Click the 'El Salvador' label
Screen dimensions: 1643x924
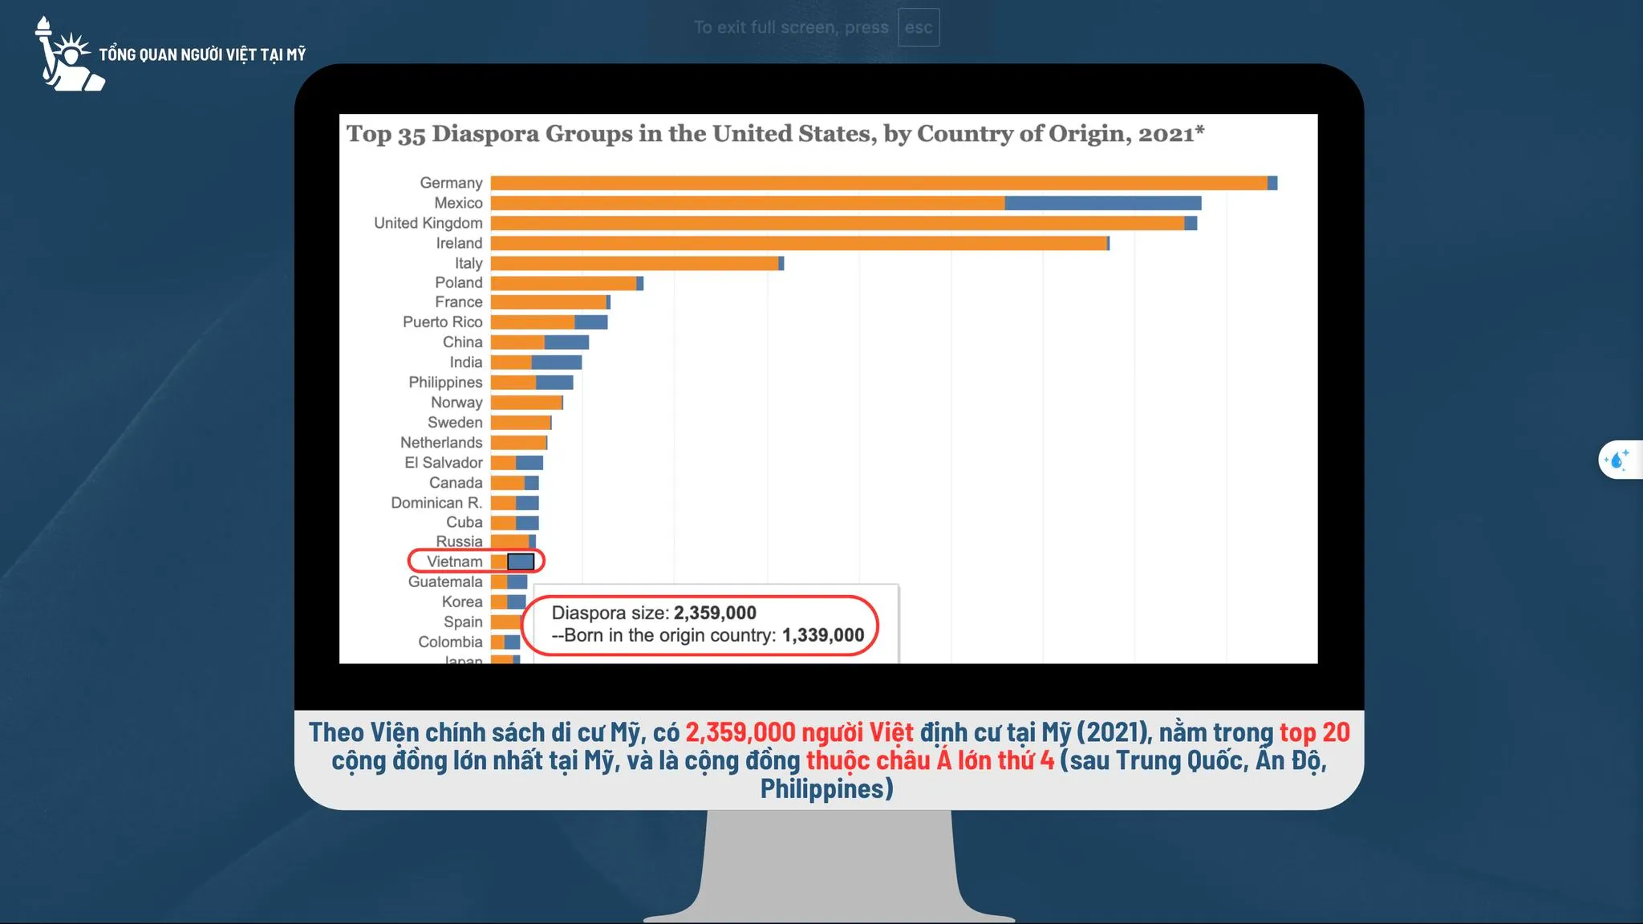pos(444,462)
